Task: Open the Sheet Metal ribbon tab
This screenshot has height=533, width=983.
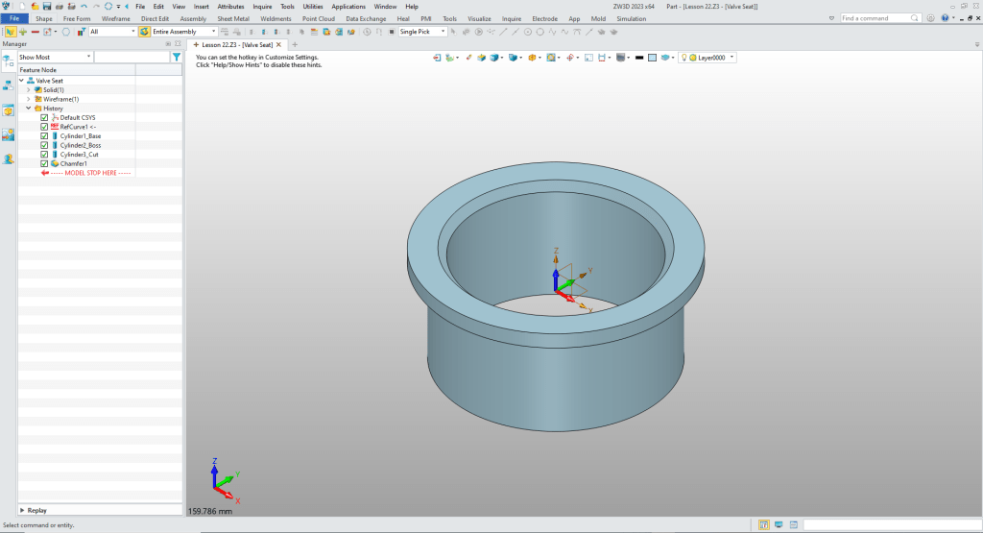Action: point(231,18)
